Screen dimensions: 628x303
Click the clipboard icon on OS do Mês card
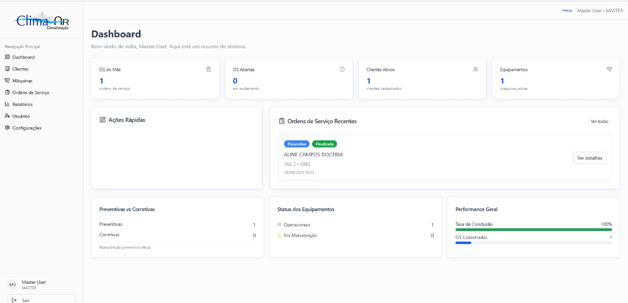pos(209,69)
